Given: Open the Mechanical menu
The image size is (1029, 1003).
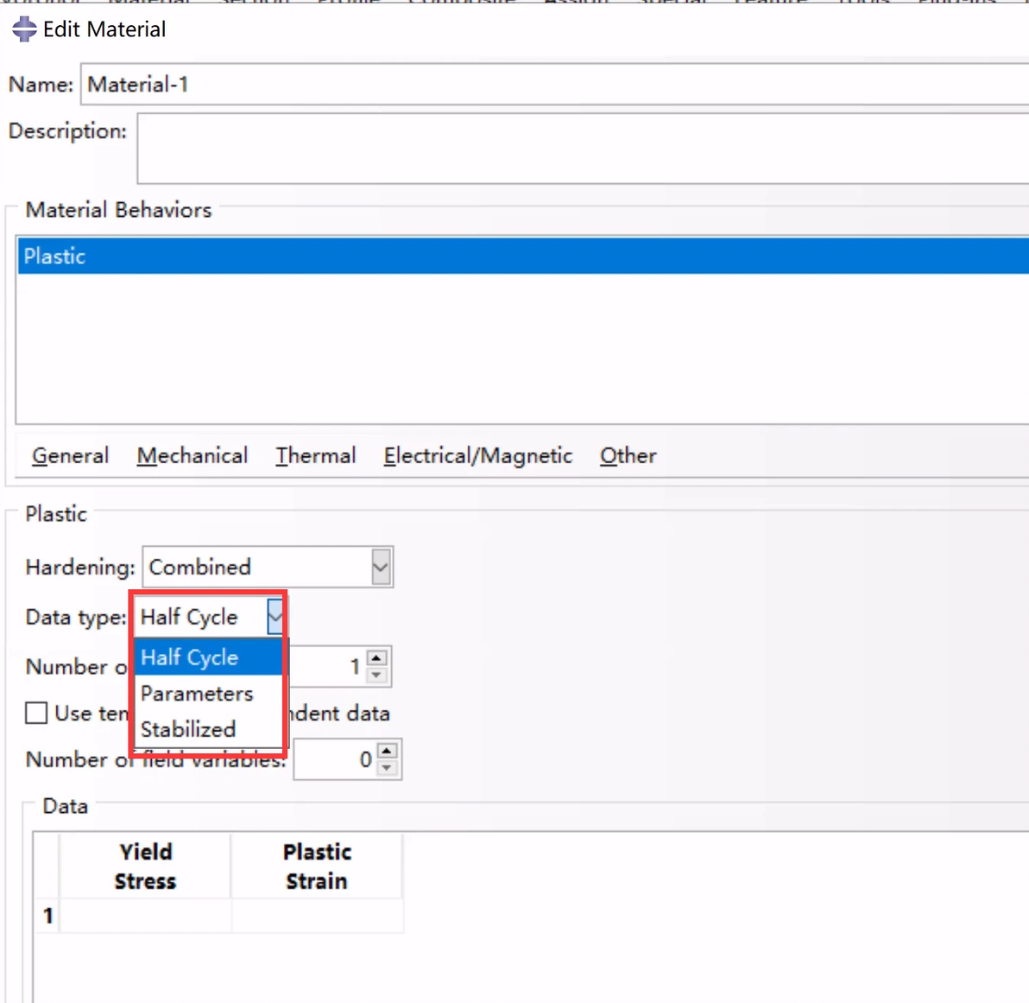Looking at the screenshot, I should tap(193, 455).
